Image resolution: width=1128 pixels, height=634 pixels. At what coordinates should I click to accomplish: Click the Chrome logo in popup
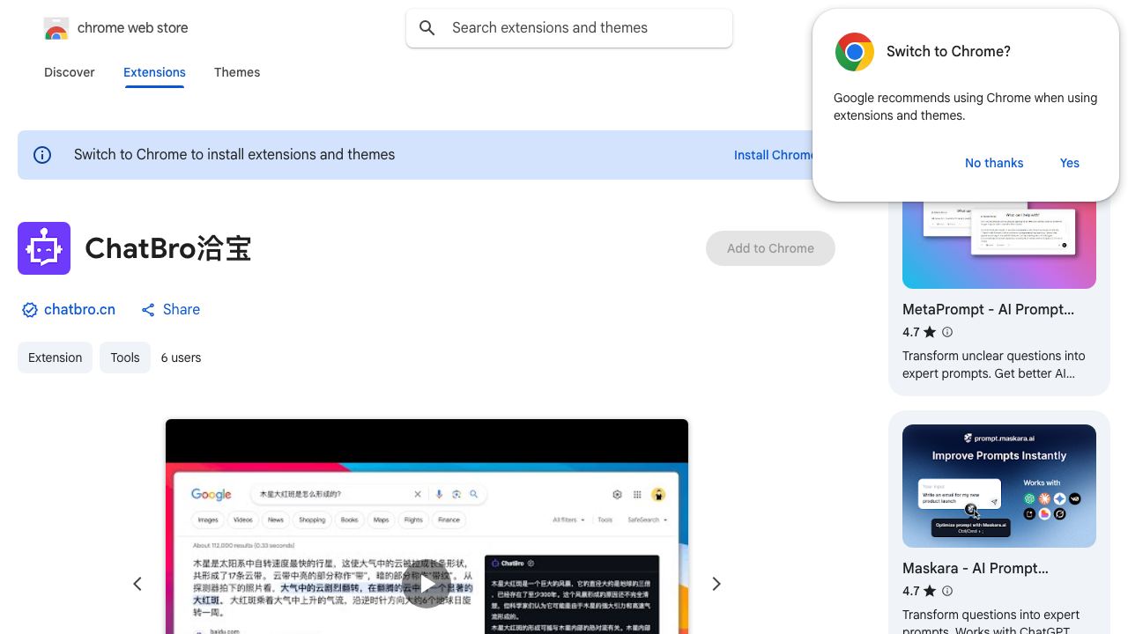coord(855,52)
